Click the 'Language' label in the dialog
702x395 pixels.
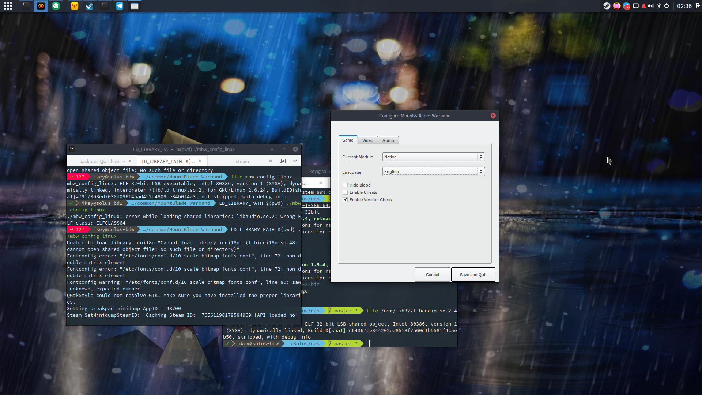click(x=352, y=172)
